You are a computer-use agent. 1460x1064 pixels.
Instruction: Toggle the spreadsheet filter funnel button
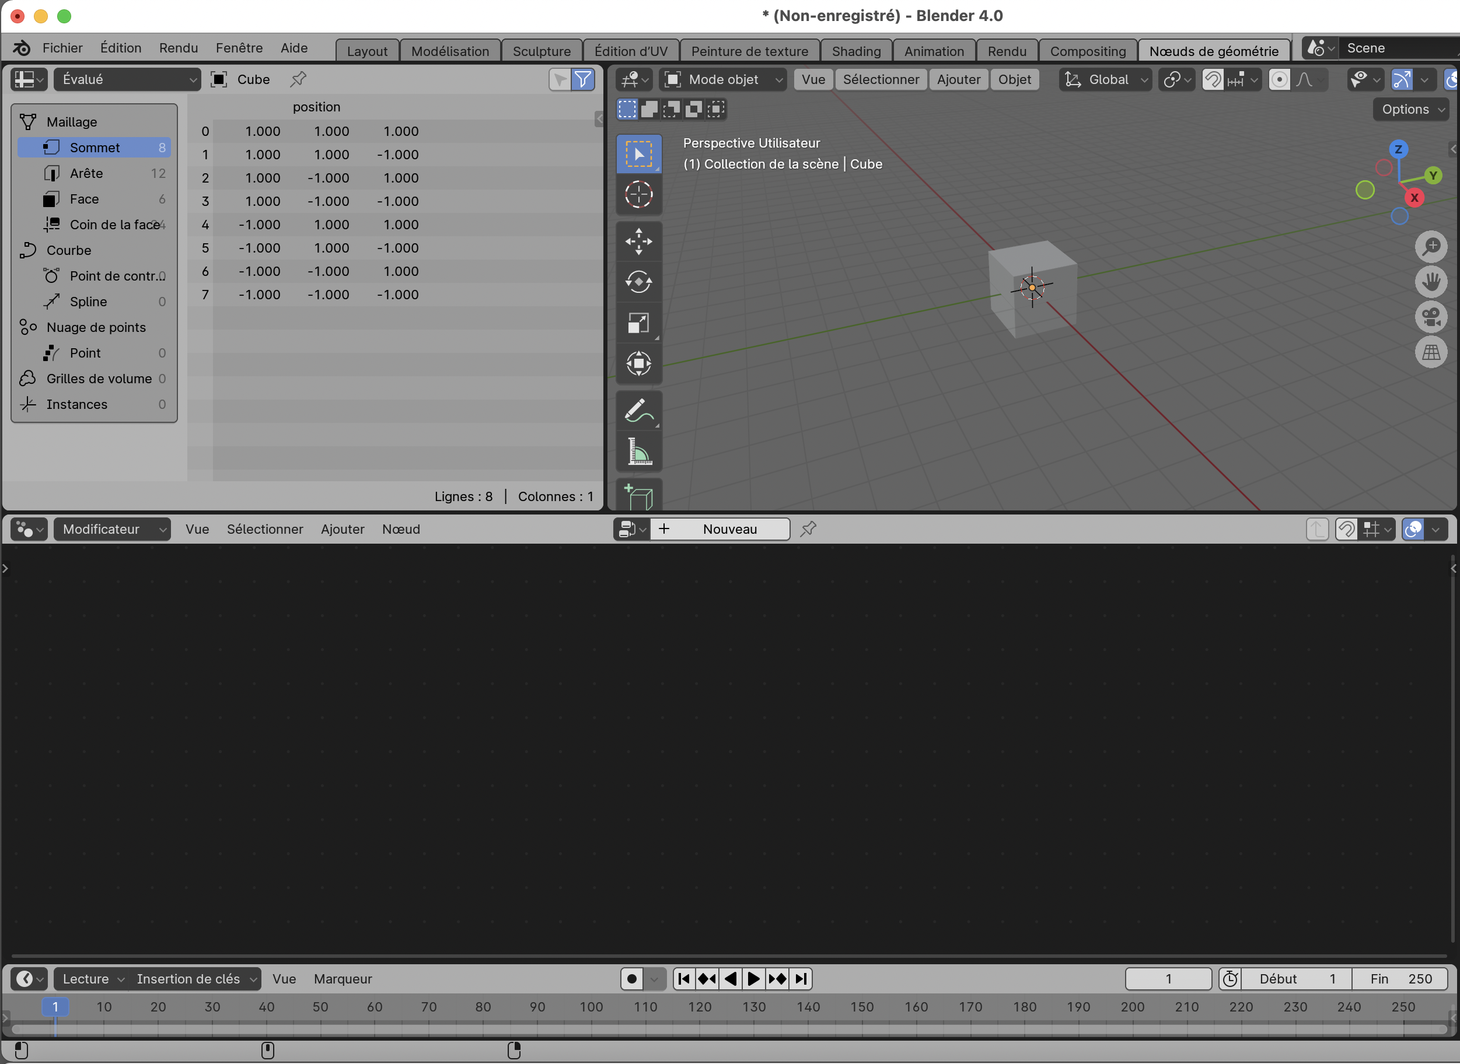coord(582,79)
